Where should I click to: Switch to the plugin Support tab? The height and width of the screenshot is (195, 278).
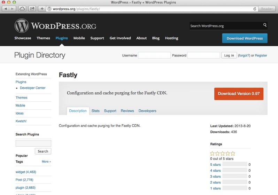tap(110, 111)
